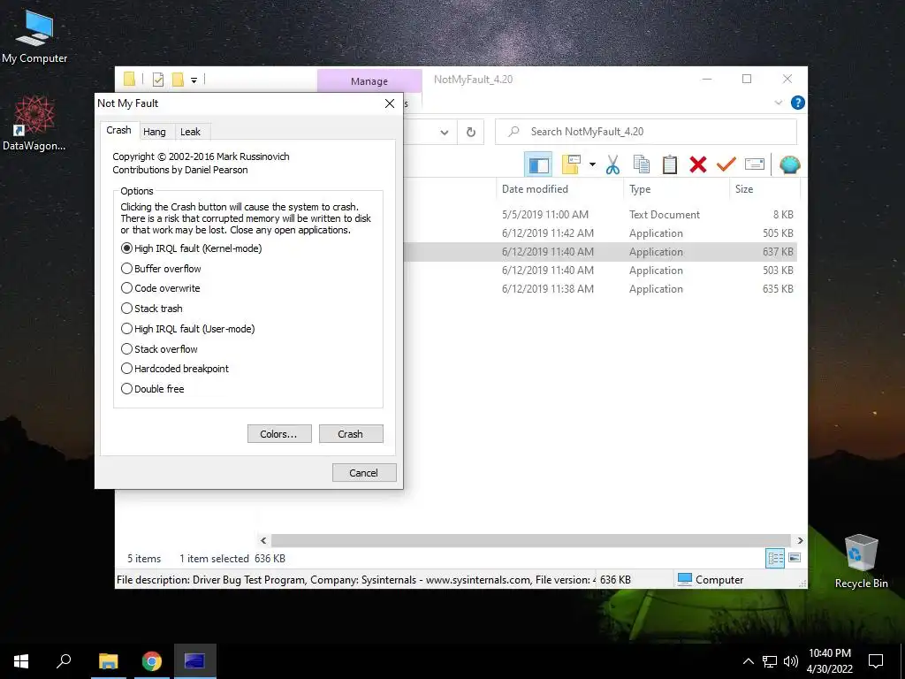Switch to the Crash tab

tap(119, 131)
